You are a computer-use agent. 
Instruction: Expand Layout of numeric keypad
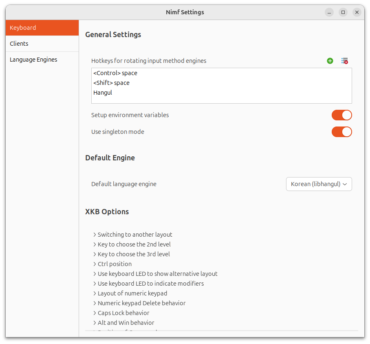pyautogui.click(x=95, y=293)
